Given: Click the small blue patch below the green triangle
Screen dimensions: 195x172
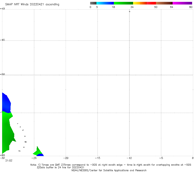Looking at the screenshot, I should tap(40, 155).
